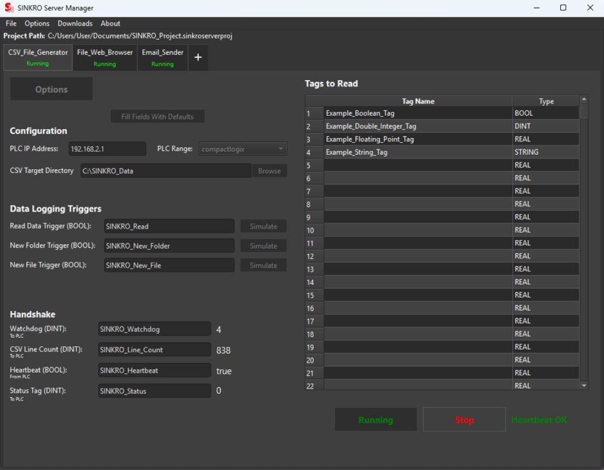Screen dimensions: 604x470
Task: Click the SINKRO app logo icon
Action: pos(9,7)
